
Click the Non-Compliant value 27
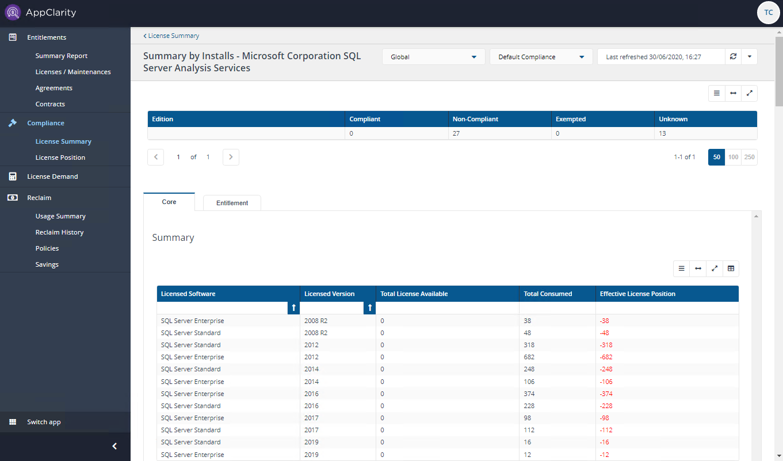click(456, 133)
